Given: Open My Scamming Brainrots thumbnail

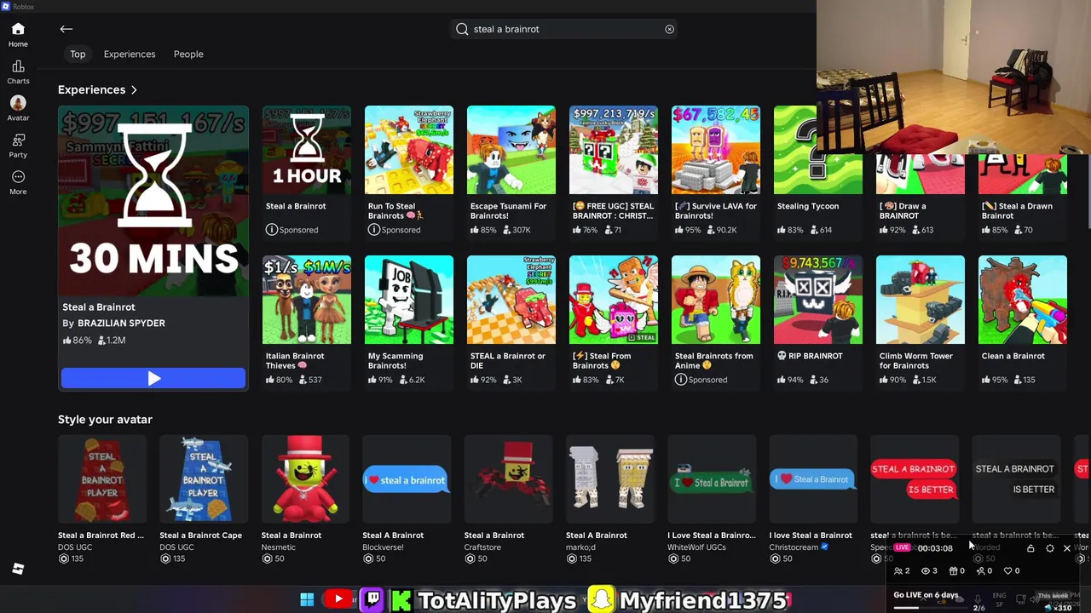Looking at the screenshot, I should click(x=409, y=300).
